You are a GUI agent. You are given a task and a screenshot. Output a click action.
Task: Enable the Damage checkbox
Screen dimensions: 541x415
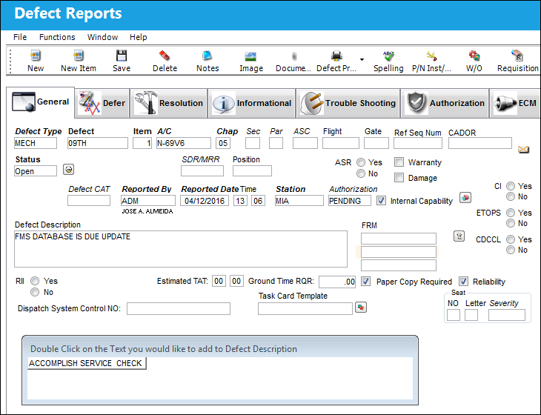coord(399,178)
